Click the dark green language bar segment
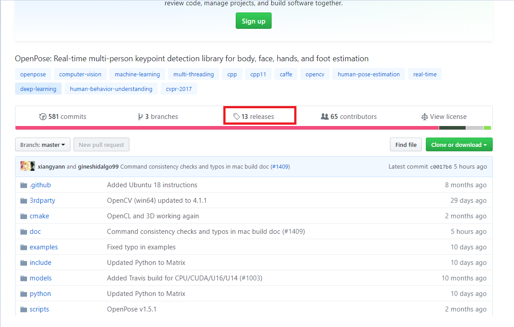Screen dimensions: 514x327 click(x=452, y=128)
